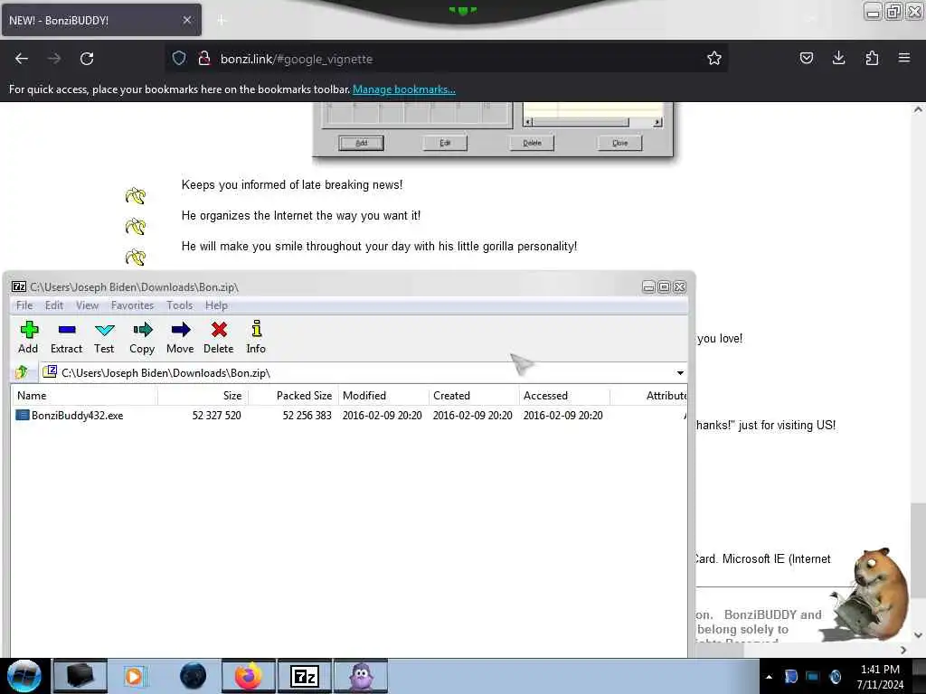Image resolution: width=926 pixels, height=694 pixels.
Task: Select the NEW! - BonziBUDDY! tab
Action: (101, 20)
